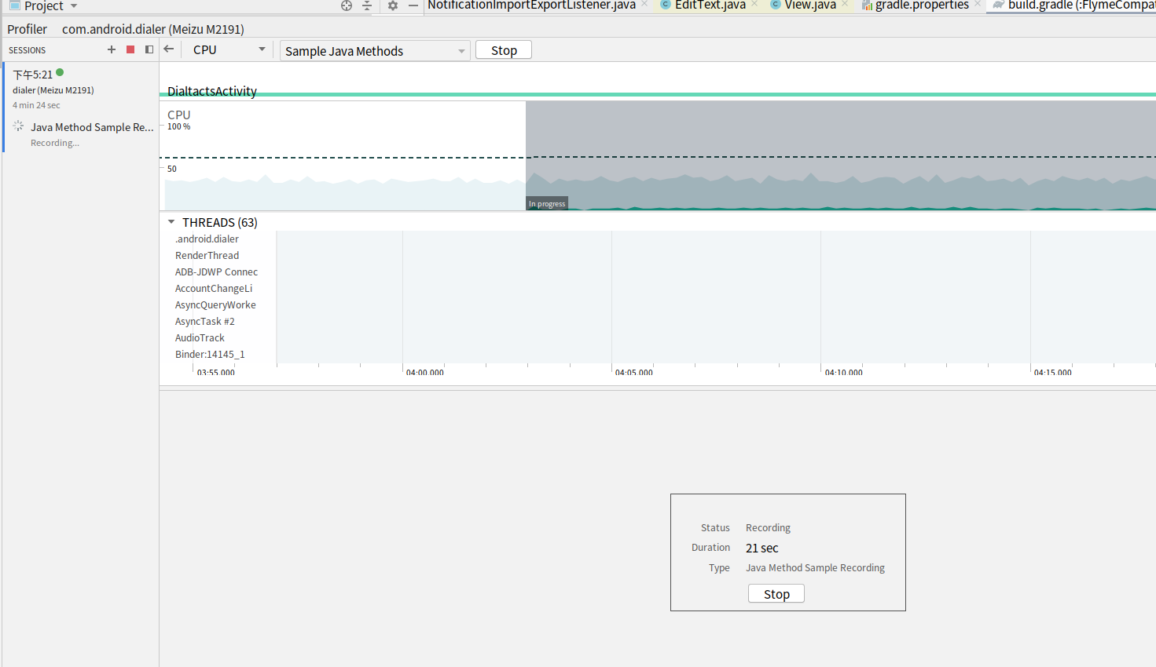Select the ADB-JDWP Connec thread row

pyautogui.click(x=216, y=272)
